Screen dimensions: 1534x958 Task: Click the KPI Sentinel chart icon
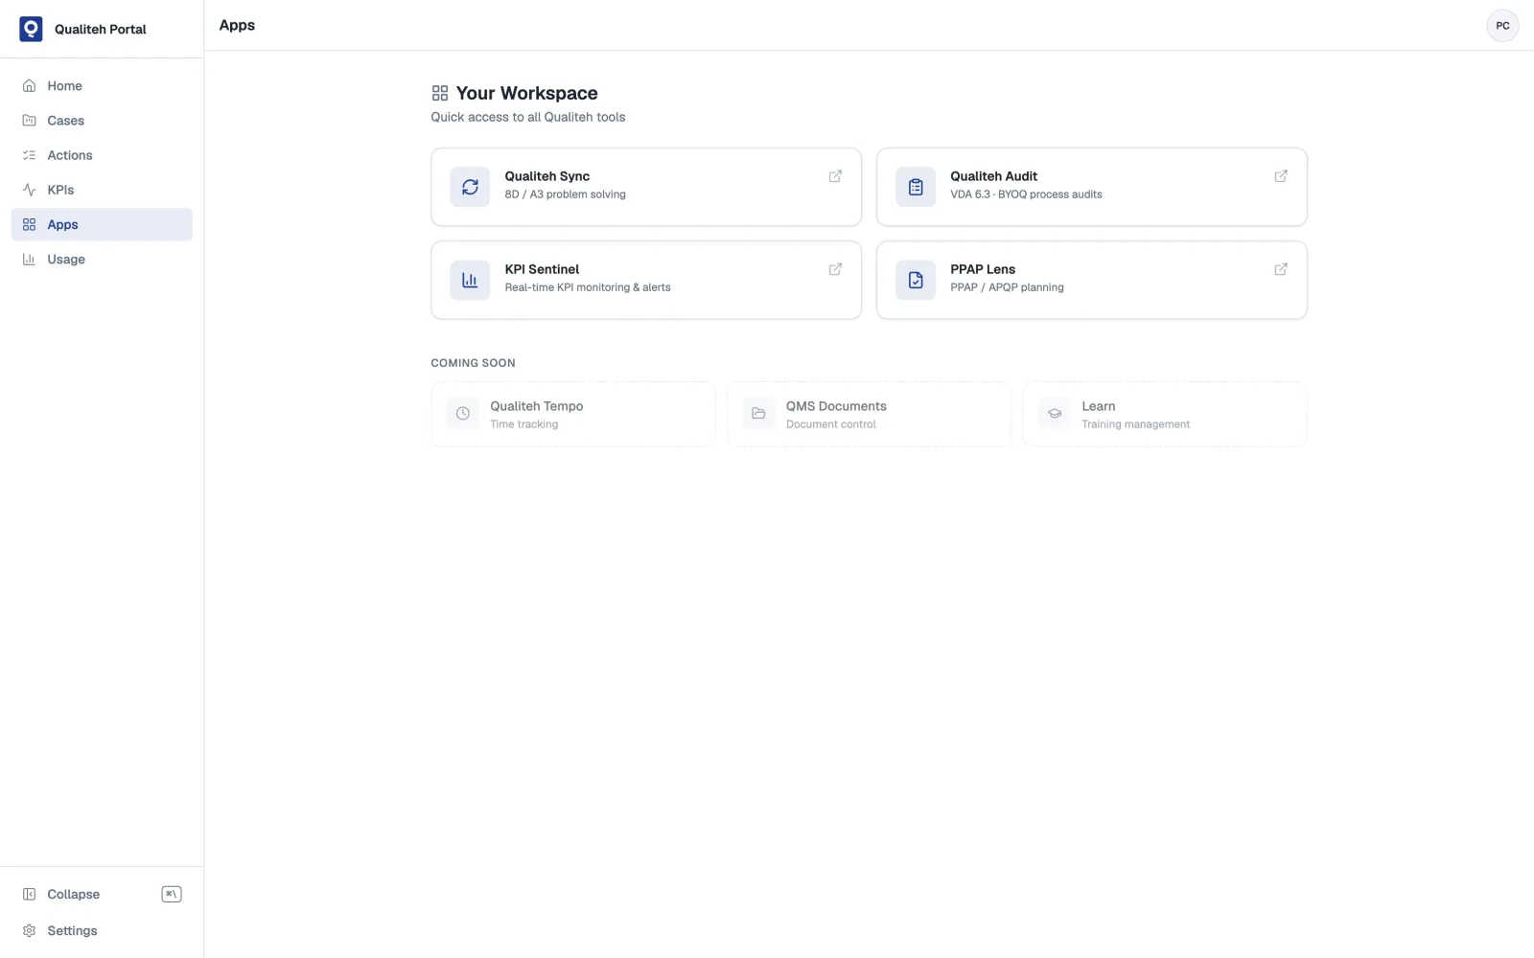click(470, 280)
